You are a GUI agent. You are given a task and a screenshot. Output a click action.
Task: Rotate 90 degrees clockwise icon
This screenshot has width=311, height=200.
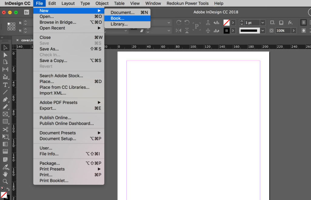click(x=179, y=22)
